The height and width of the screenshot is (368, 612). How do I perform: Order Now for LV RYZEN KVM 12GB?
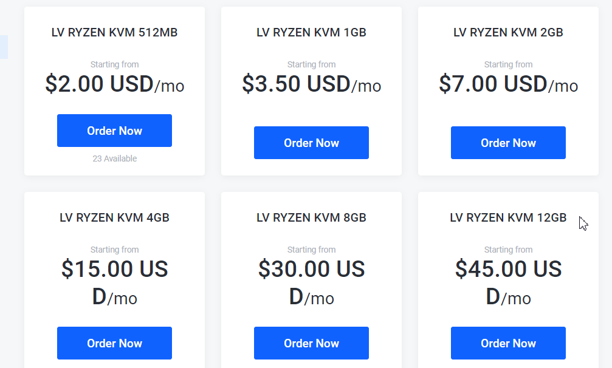[x=508, y=343]
